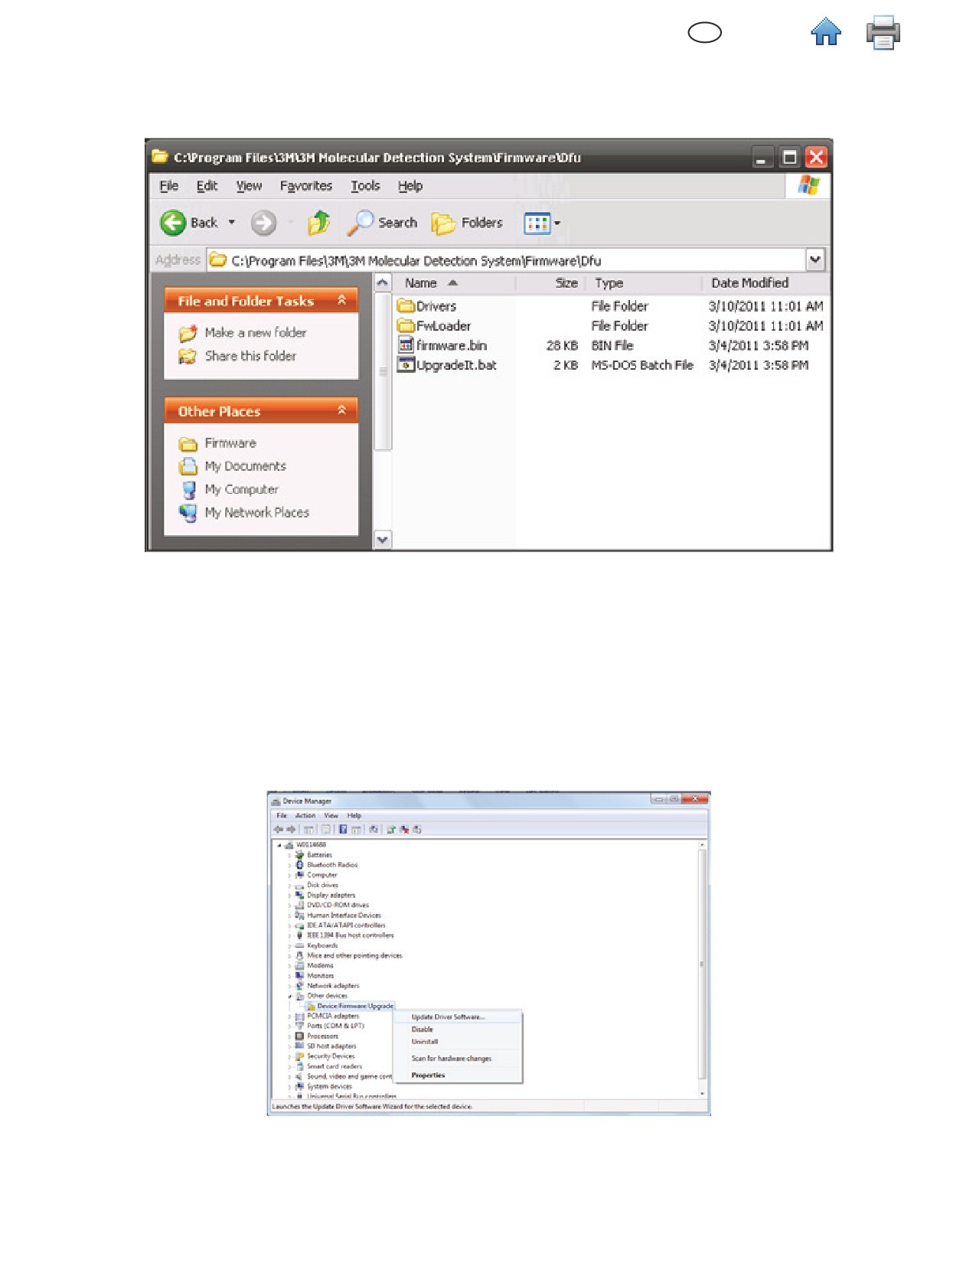Choose Update Driver Software from context menu

coord(458,1017)
